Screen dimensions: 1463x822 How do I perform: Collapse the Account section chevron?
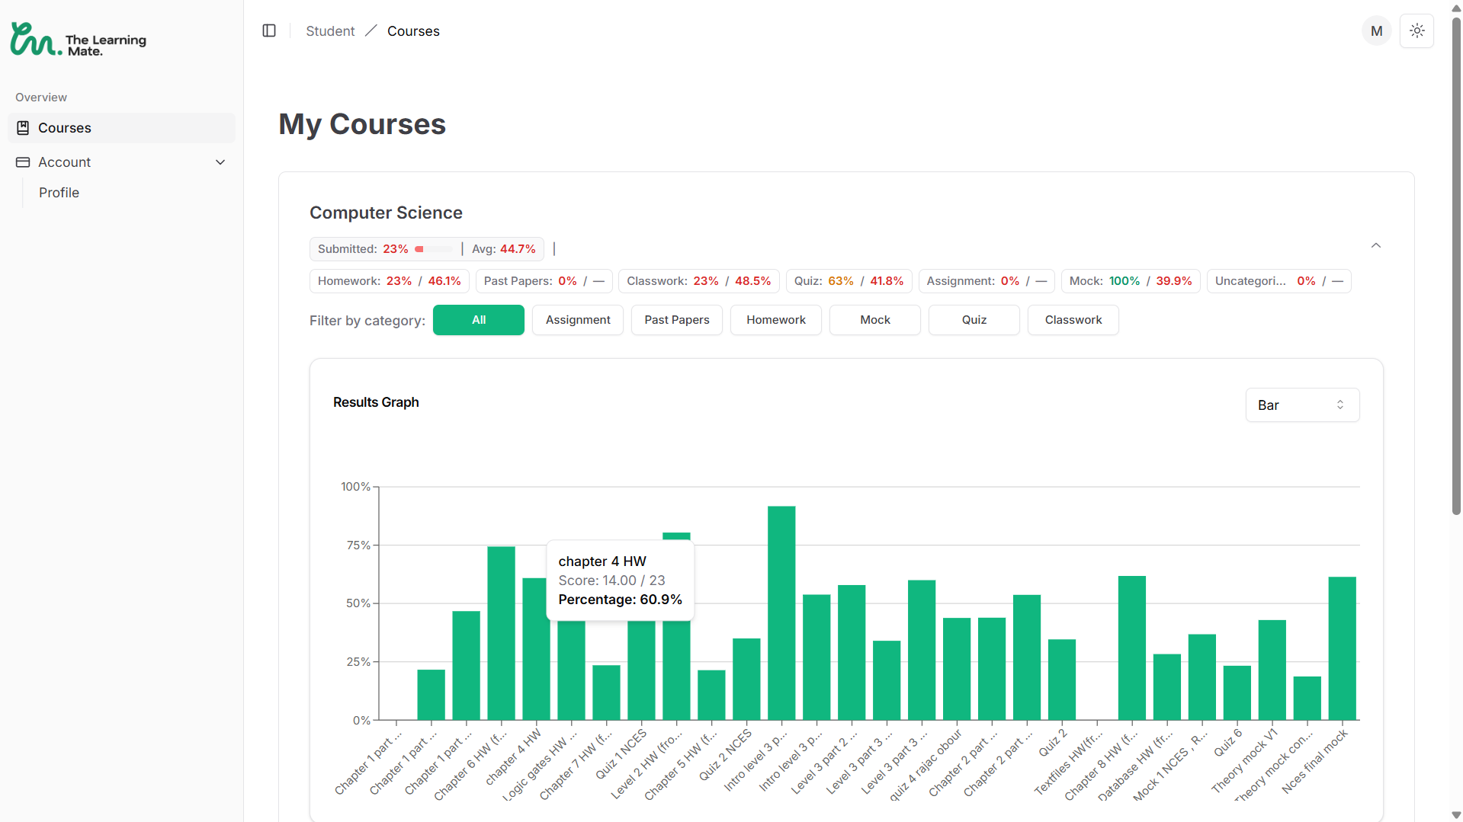pos(220,162)
